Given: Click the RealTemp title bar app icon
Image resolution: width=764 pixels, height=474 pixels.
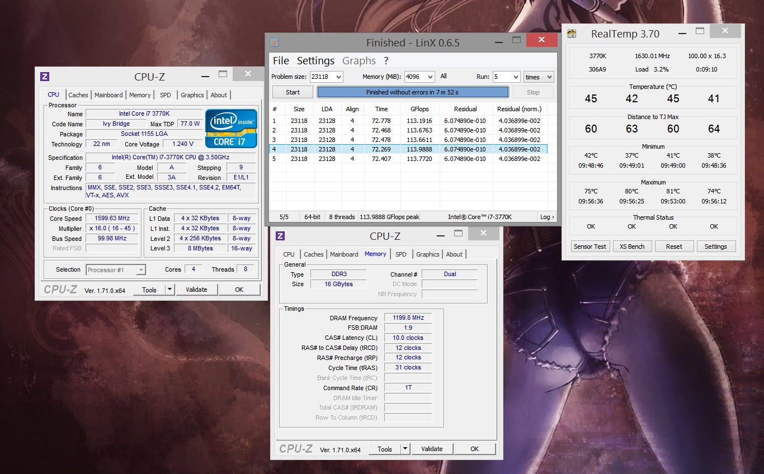Looking at the screenshot, I should 572,34.
